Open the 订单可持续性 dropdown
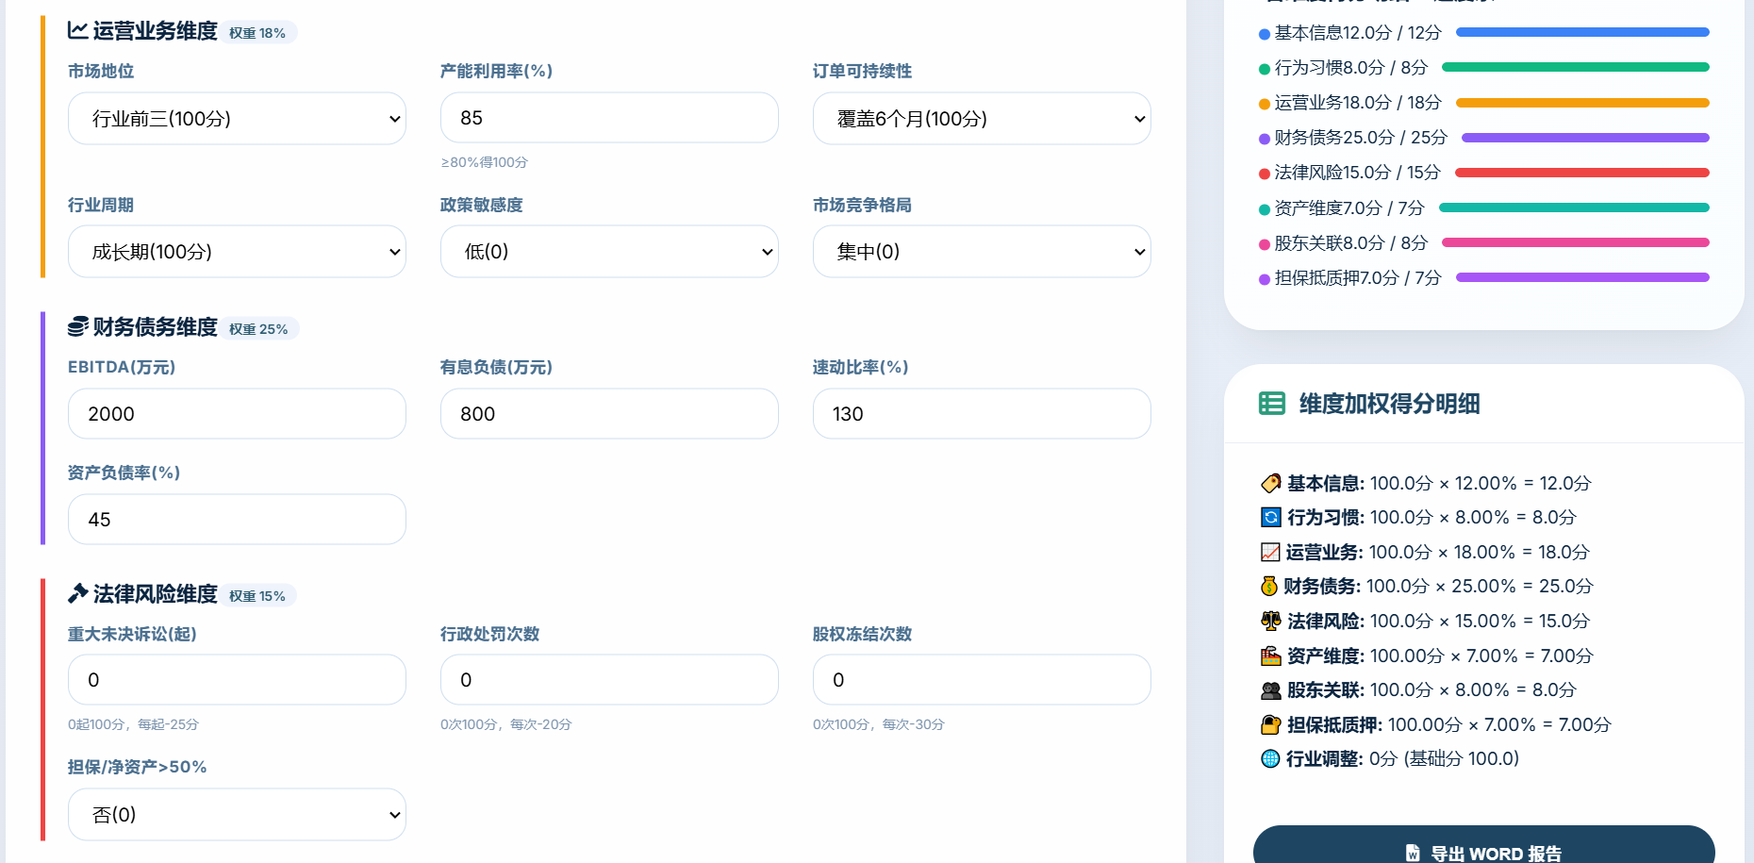The image size is (1754, 863). point(982,118)
